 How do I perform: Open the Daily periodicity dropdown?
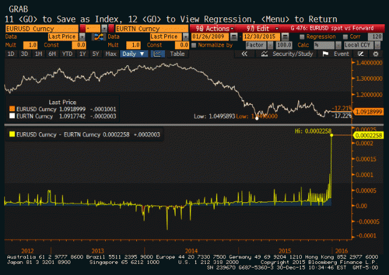134,54
